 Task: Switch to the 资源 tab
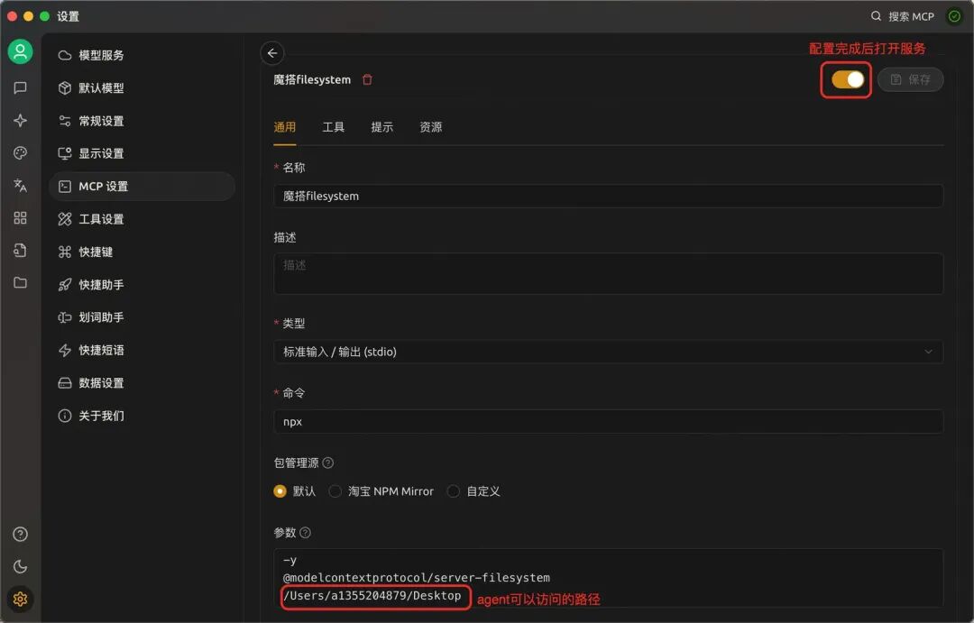point(430,127)
